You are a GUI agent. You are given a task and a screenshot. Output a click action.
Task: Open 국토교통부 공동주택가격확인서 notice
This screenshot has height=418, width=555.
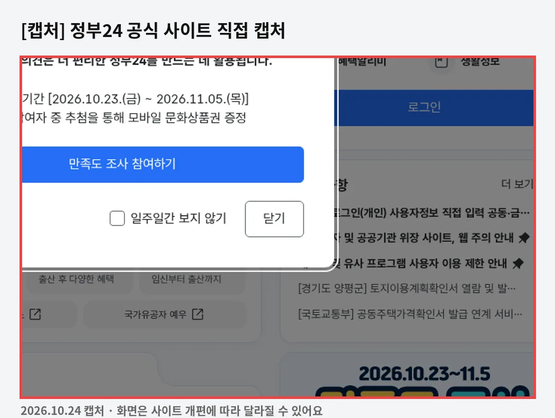[x=410, y=314]
